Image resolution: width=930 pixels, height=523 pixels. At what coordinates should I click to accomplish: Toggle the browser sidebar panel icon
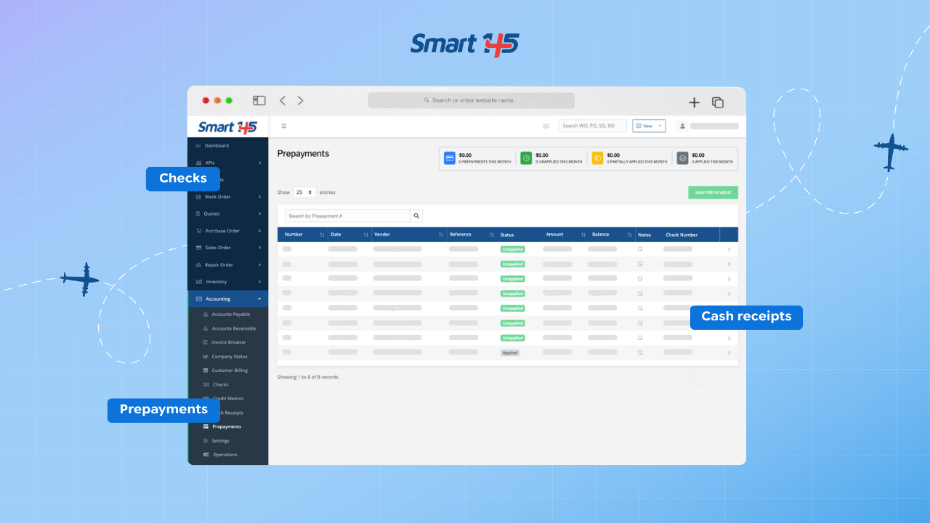(259, 101)
